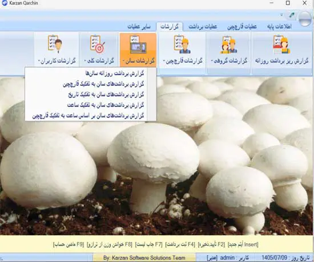Maximize the Karzan Qarchin window

(288, 3)
